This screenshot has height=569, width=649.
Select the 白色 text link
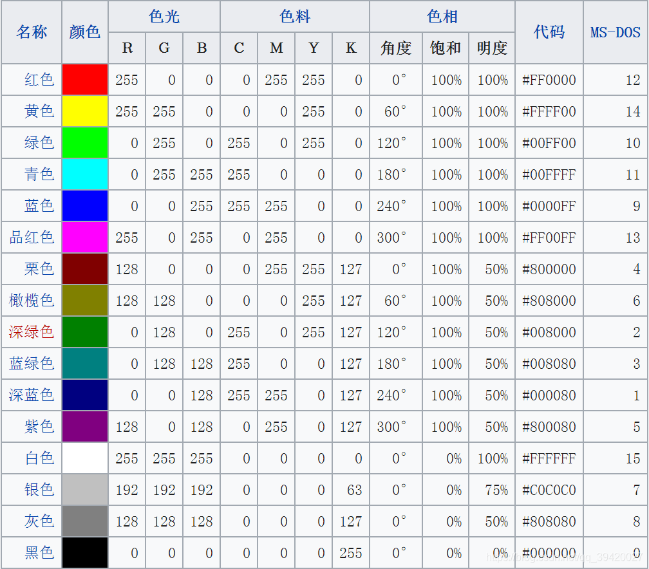[x=32, y=458]
